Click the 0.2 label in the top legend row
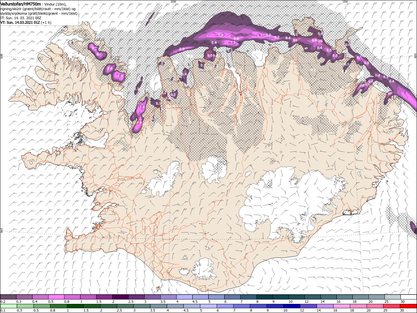The height and width of the screenshot is (313, 417). pos(3,302)
